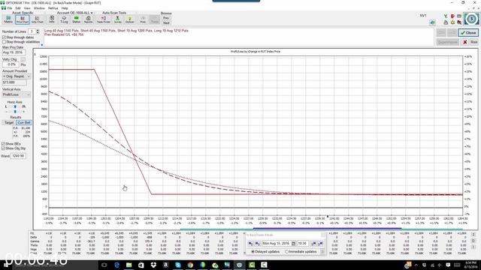Open Amount Provided Orig. Reqmt dropdown
Image resolution: width=481 pixels, height=270 pixels.
pos(17,76)
